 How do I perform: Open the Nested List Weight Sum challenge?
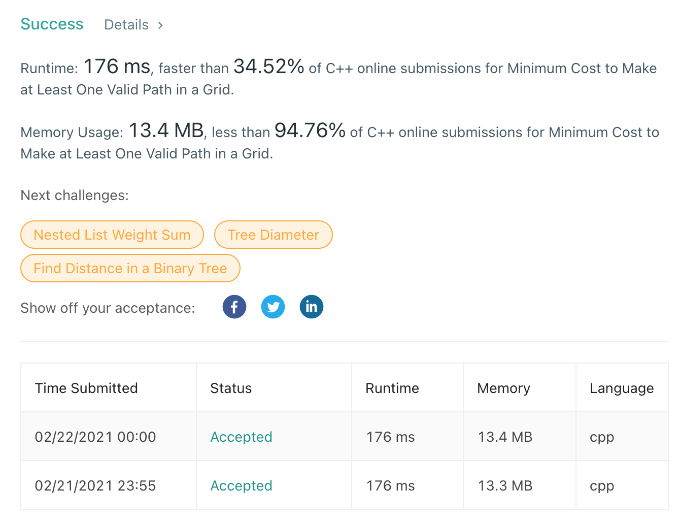[112, 235]
